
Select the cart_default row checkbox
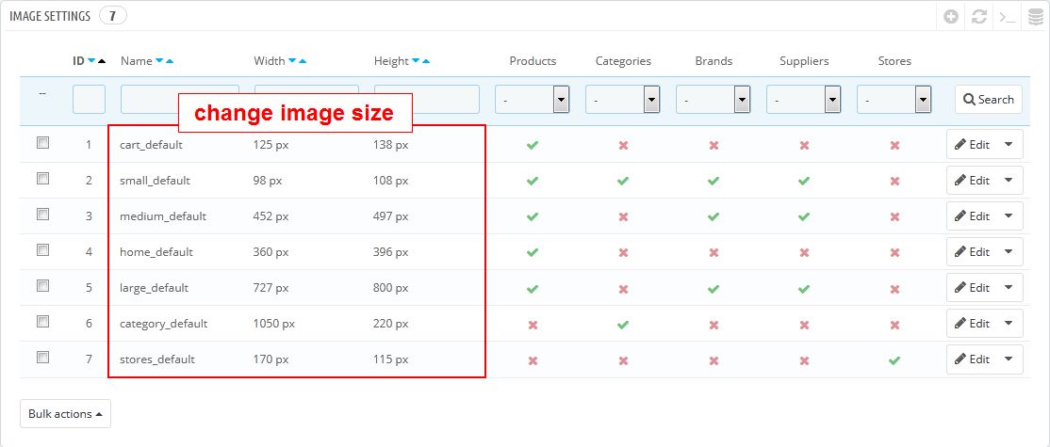pos(42,143)
